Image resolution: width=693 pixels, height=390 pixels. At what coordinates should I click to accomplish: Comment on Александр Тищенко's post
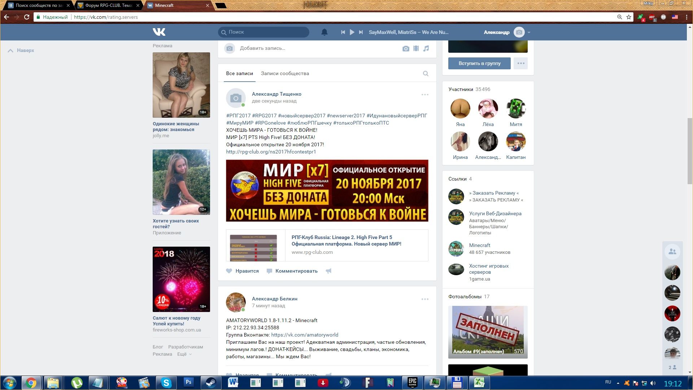click(292, 271)
